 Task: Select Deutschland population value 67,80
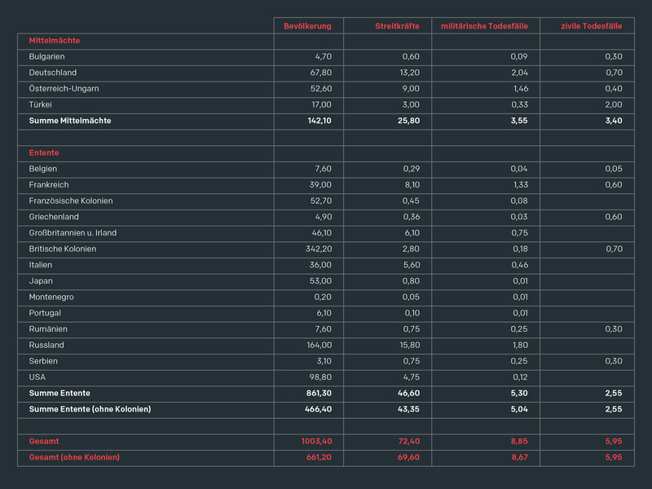(x=321, y=73)
